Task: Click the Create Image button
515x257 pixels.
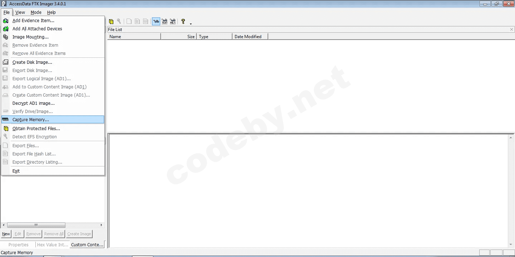Action: (x=79, y=234)
